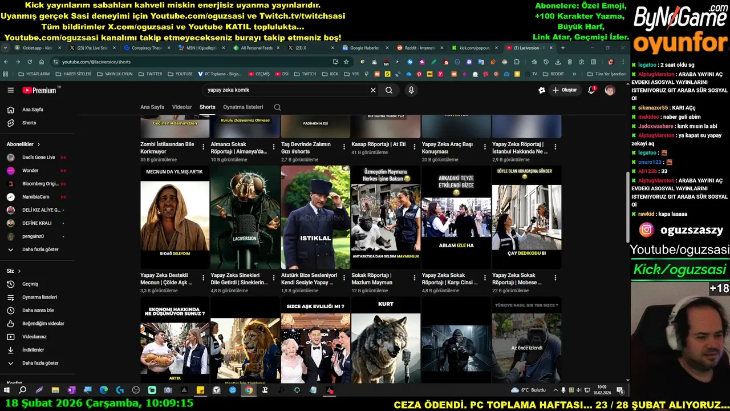Switch to channel Ana Sayfa tab
The height and width of the screenshot is (411, 730).
pos(152,107)
